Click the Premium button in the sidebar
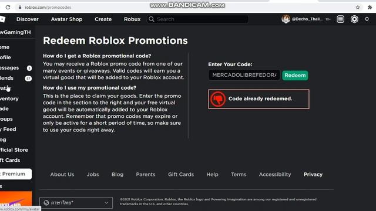 point(16,174)
